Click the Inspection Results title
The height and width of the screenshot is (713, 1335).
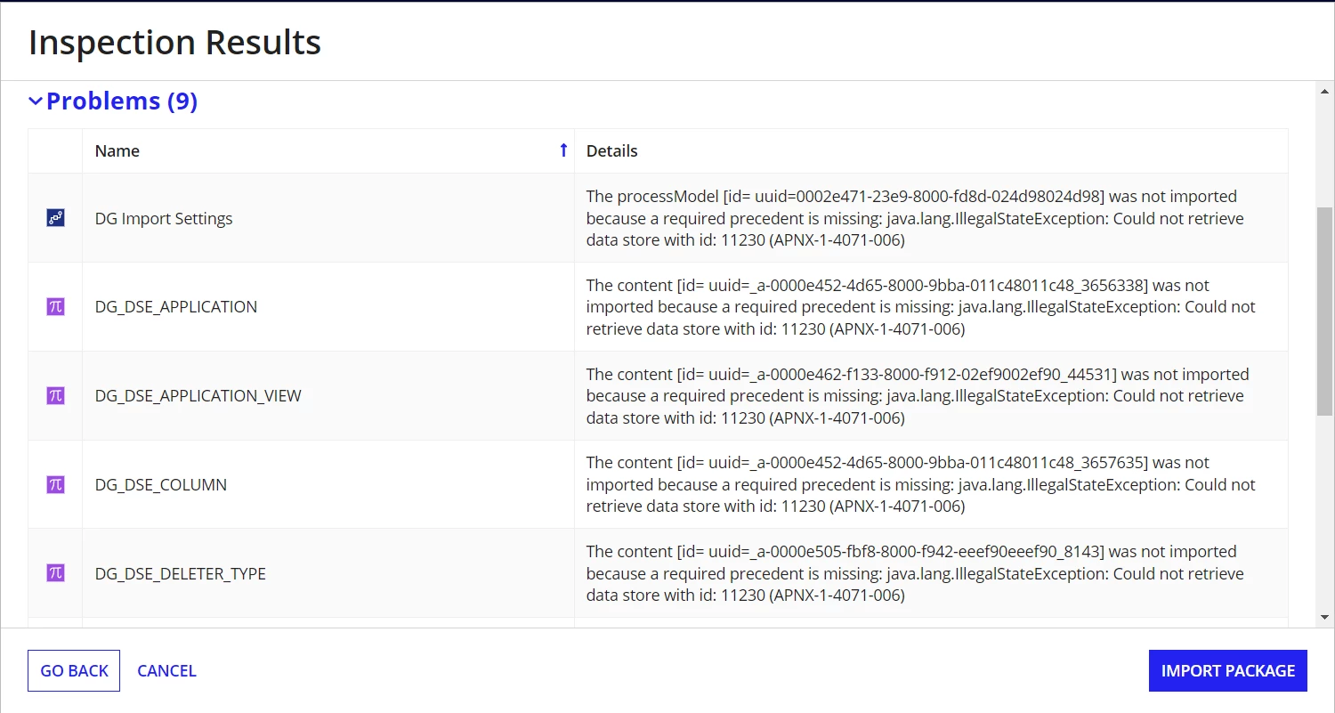coord(174,42)
